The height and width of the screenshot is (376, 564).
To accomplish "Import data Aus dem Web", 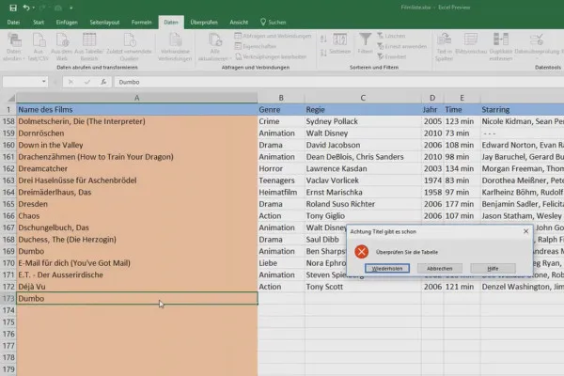I will (x=61, y=47).
